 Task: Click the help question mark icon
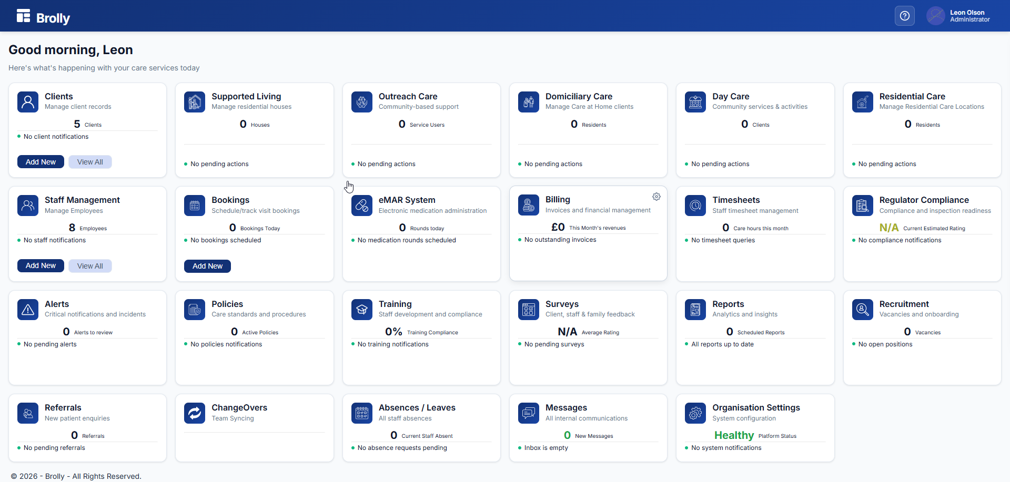[x=904, y=16]
